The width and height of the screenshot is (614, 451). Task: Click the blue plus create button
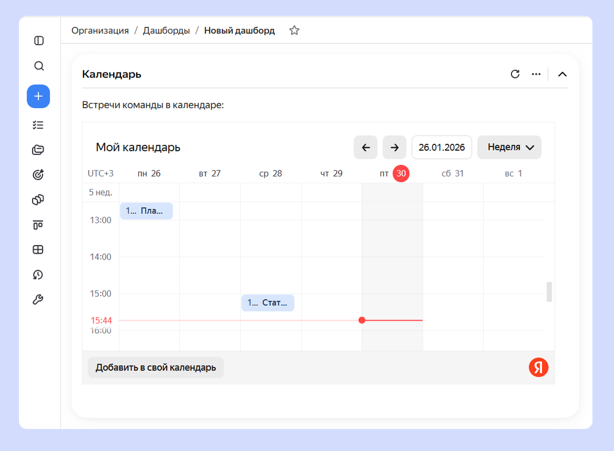(38, 97)
